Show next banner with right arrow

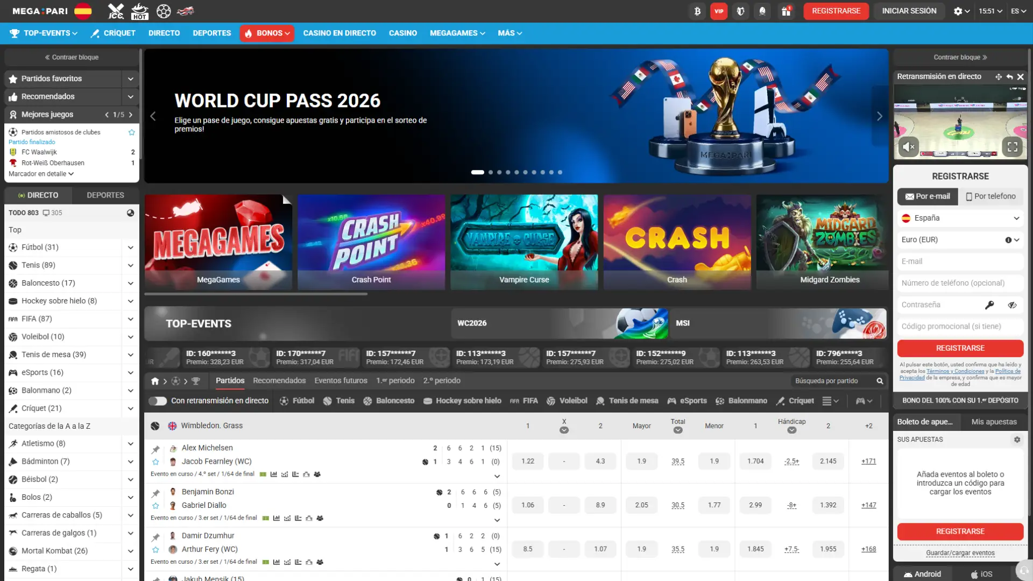point(880,116)
